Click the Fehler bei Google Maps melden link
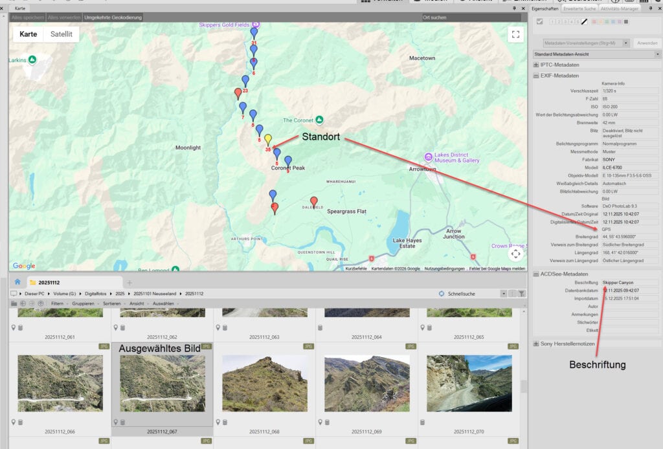Screen dimensions: 663x449 point(497,269)
